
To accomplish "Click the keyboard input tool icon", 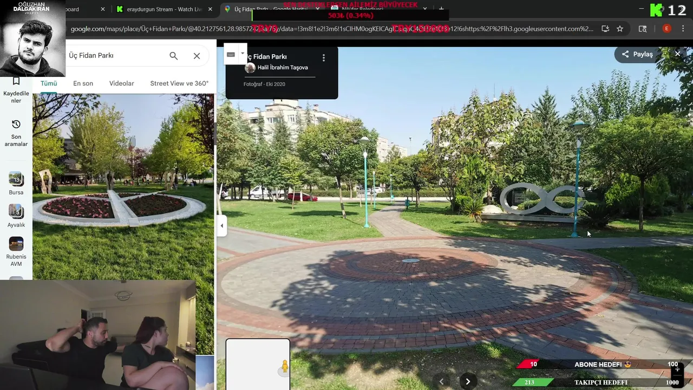I will [231, 54].
